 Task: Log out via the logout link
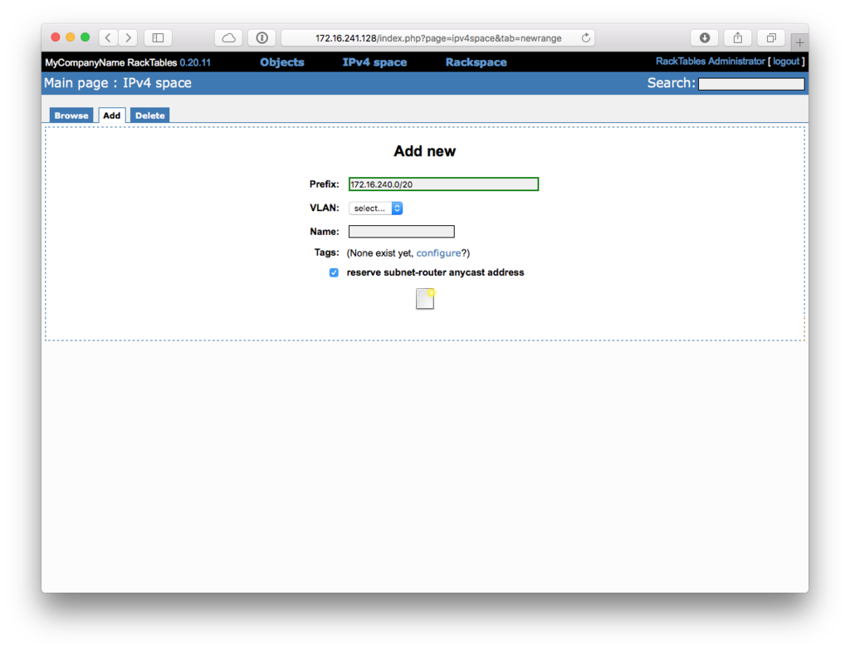point(785,61)
